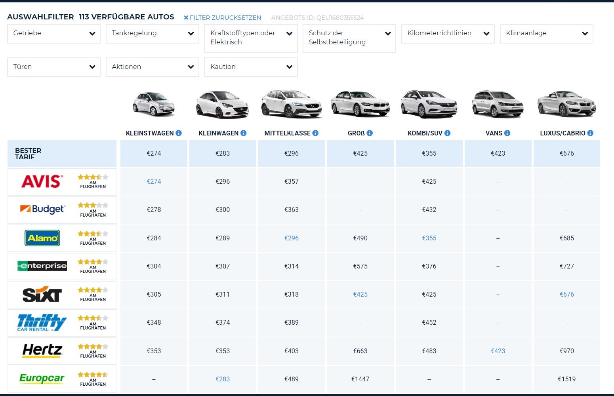614x396 pixels.
Task: Select Avis Kleinstwagen price €274
Action: (154, 181)
